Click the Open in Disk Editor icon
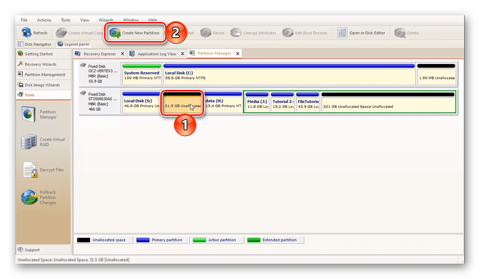Screen dimensions: 480x279 pos(342,33)
